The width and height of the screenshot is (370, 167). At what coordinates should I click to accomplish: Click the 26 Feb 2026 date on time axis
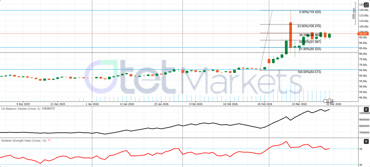265,104
